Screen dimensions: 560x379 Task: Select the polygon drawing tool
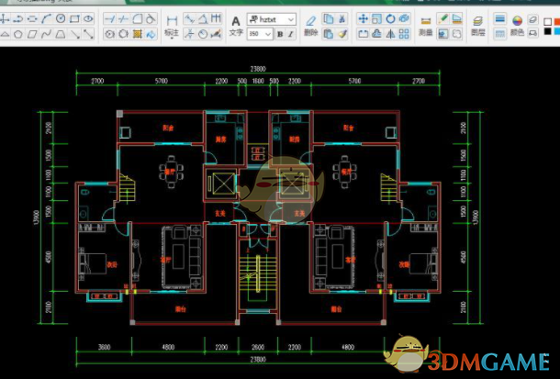pos(18,34)
